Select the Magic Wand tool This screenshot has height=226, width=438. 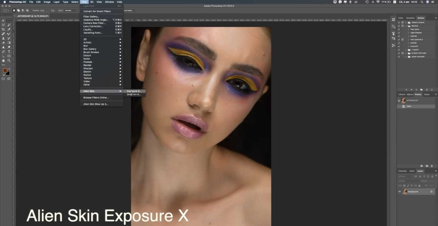9,25
